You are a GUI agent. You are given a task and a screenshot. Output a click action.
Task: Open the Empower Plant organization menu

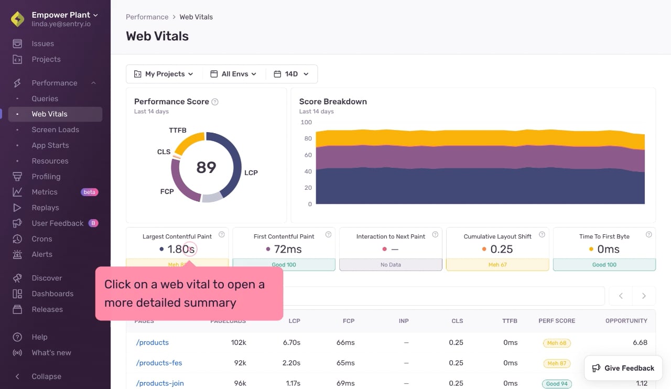64,15
